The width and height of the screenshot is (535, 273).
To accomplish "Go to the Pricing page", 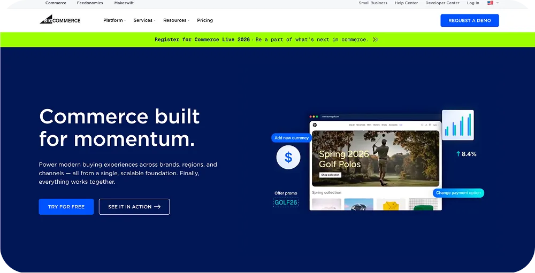I will [205, 20].
